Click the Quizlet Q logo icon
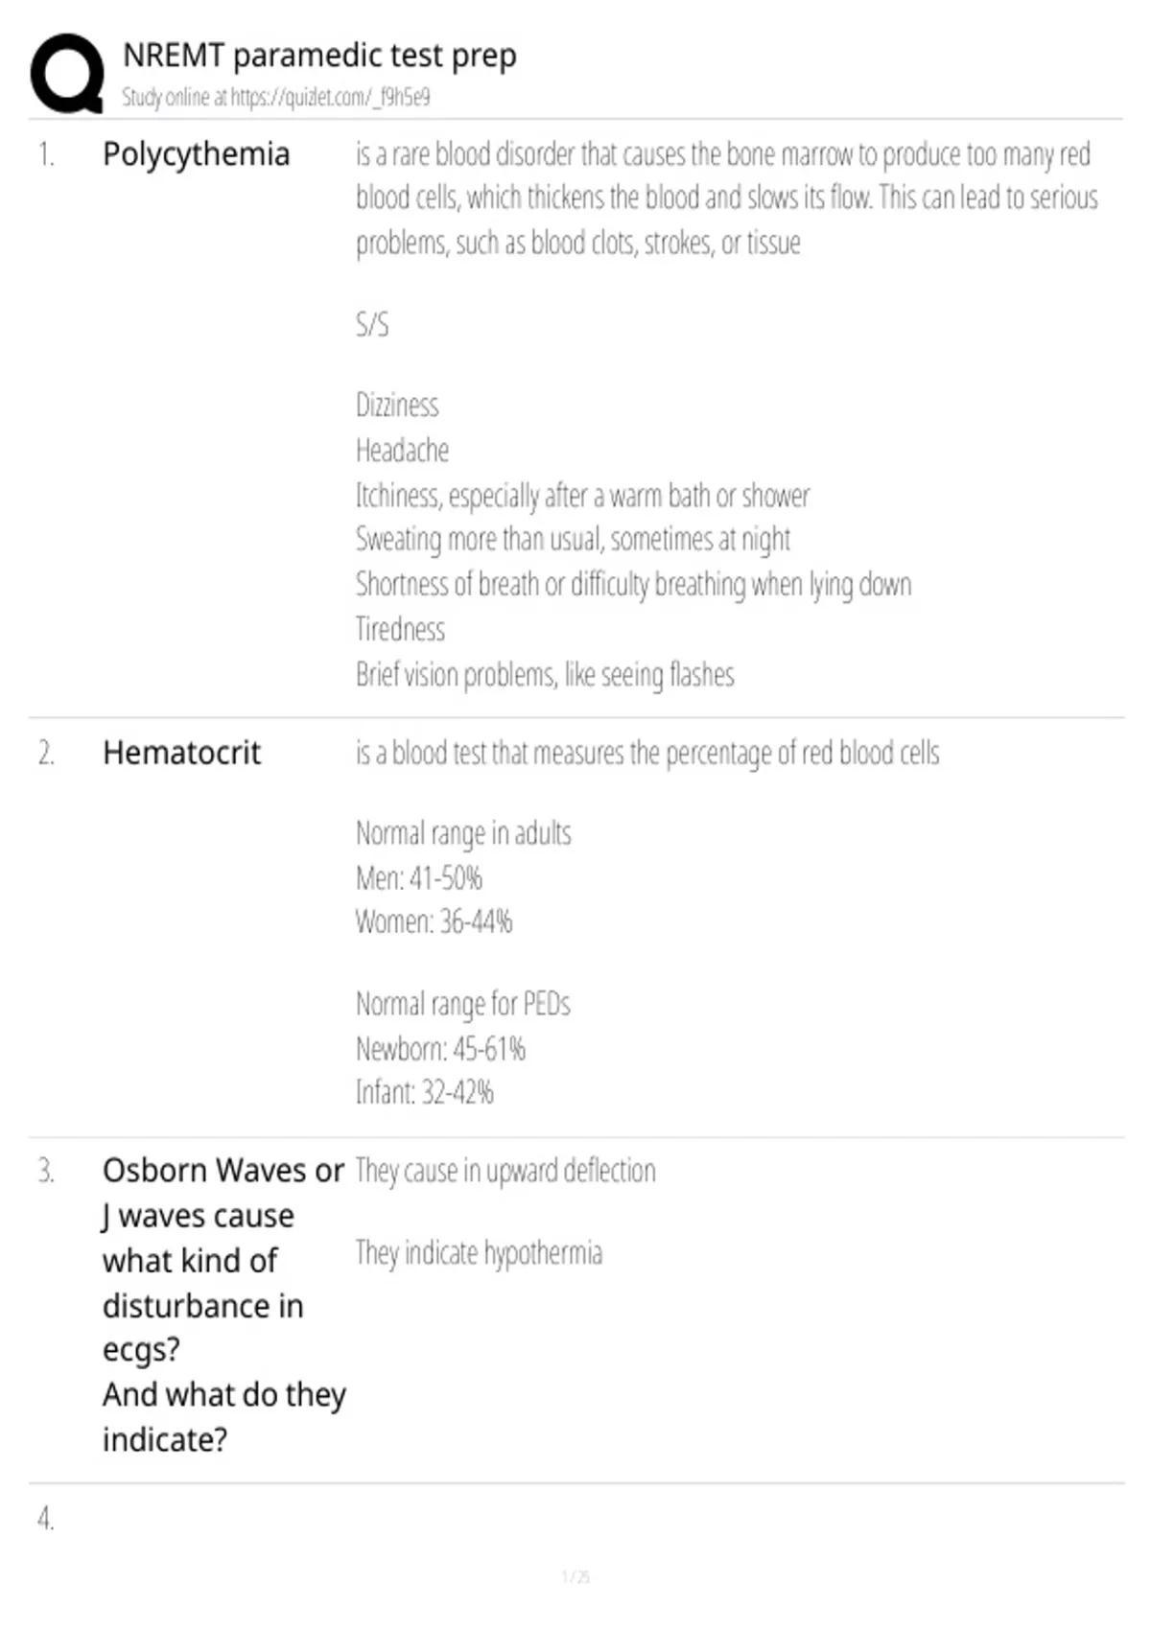 (x=67, y=74)
